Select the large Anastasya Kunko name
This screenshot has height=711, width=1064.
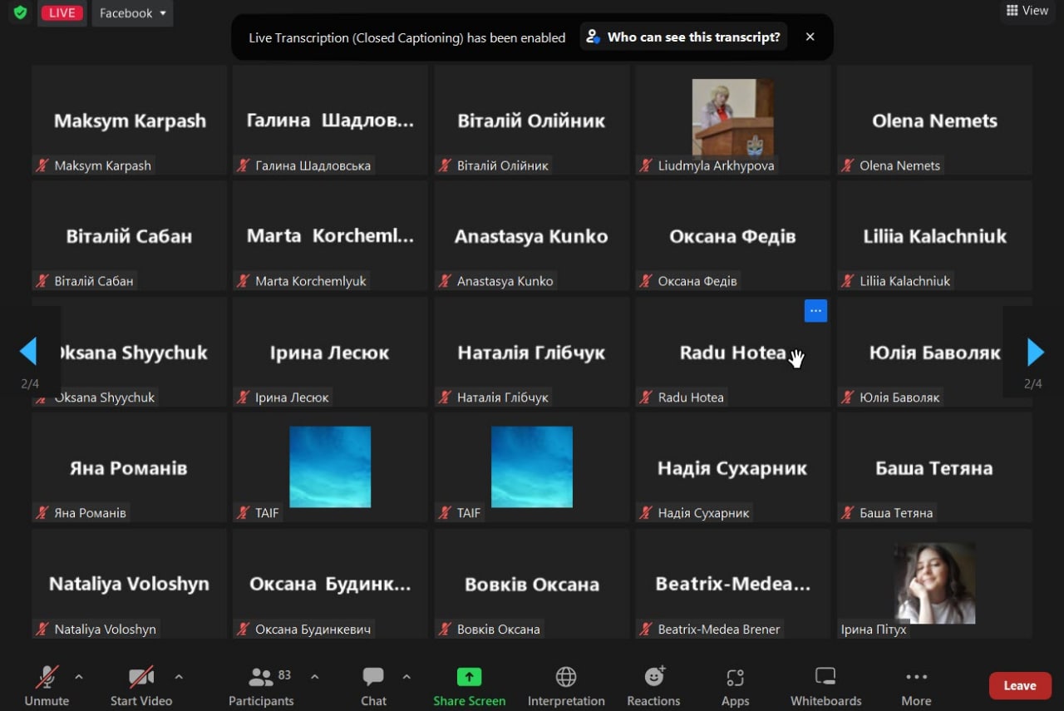(x=531, y=236)
